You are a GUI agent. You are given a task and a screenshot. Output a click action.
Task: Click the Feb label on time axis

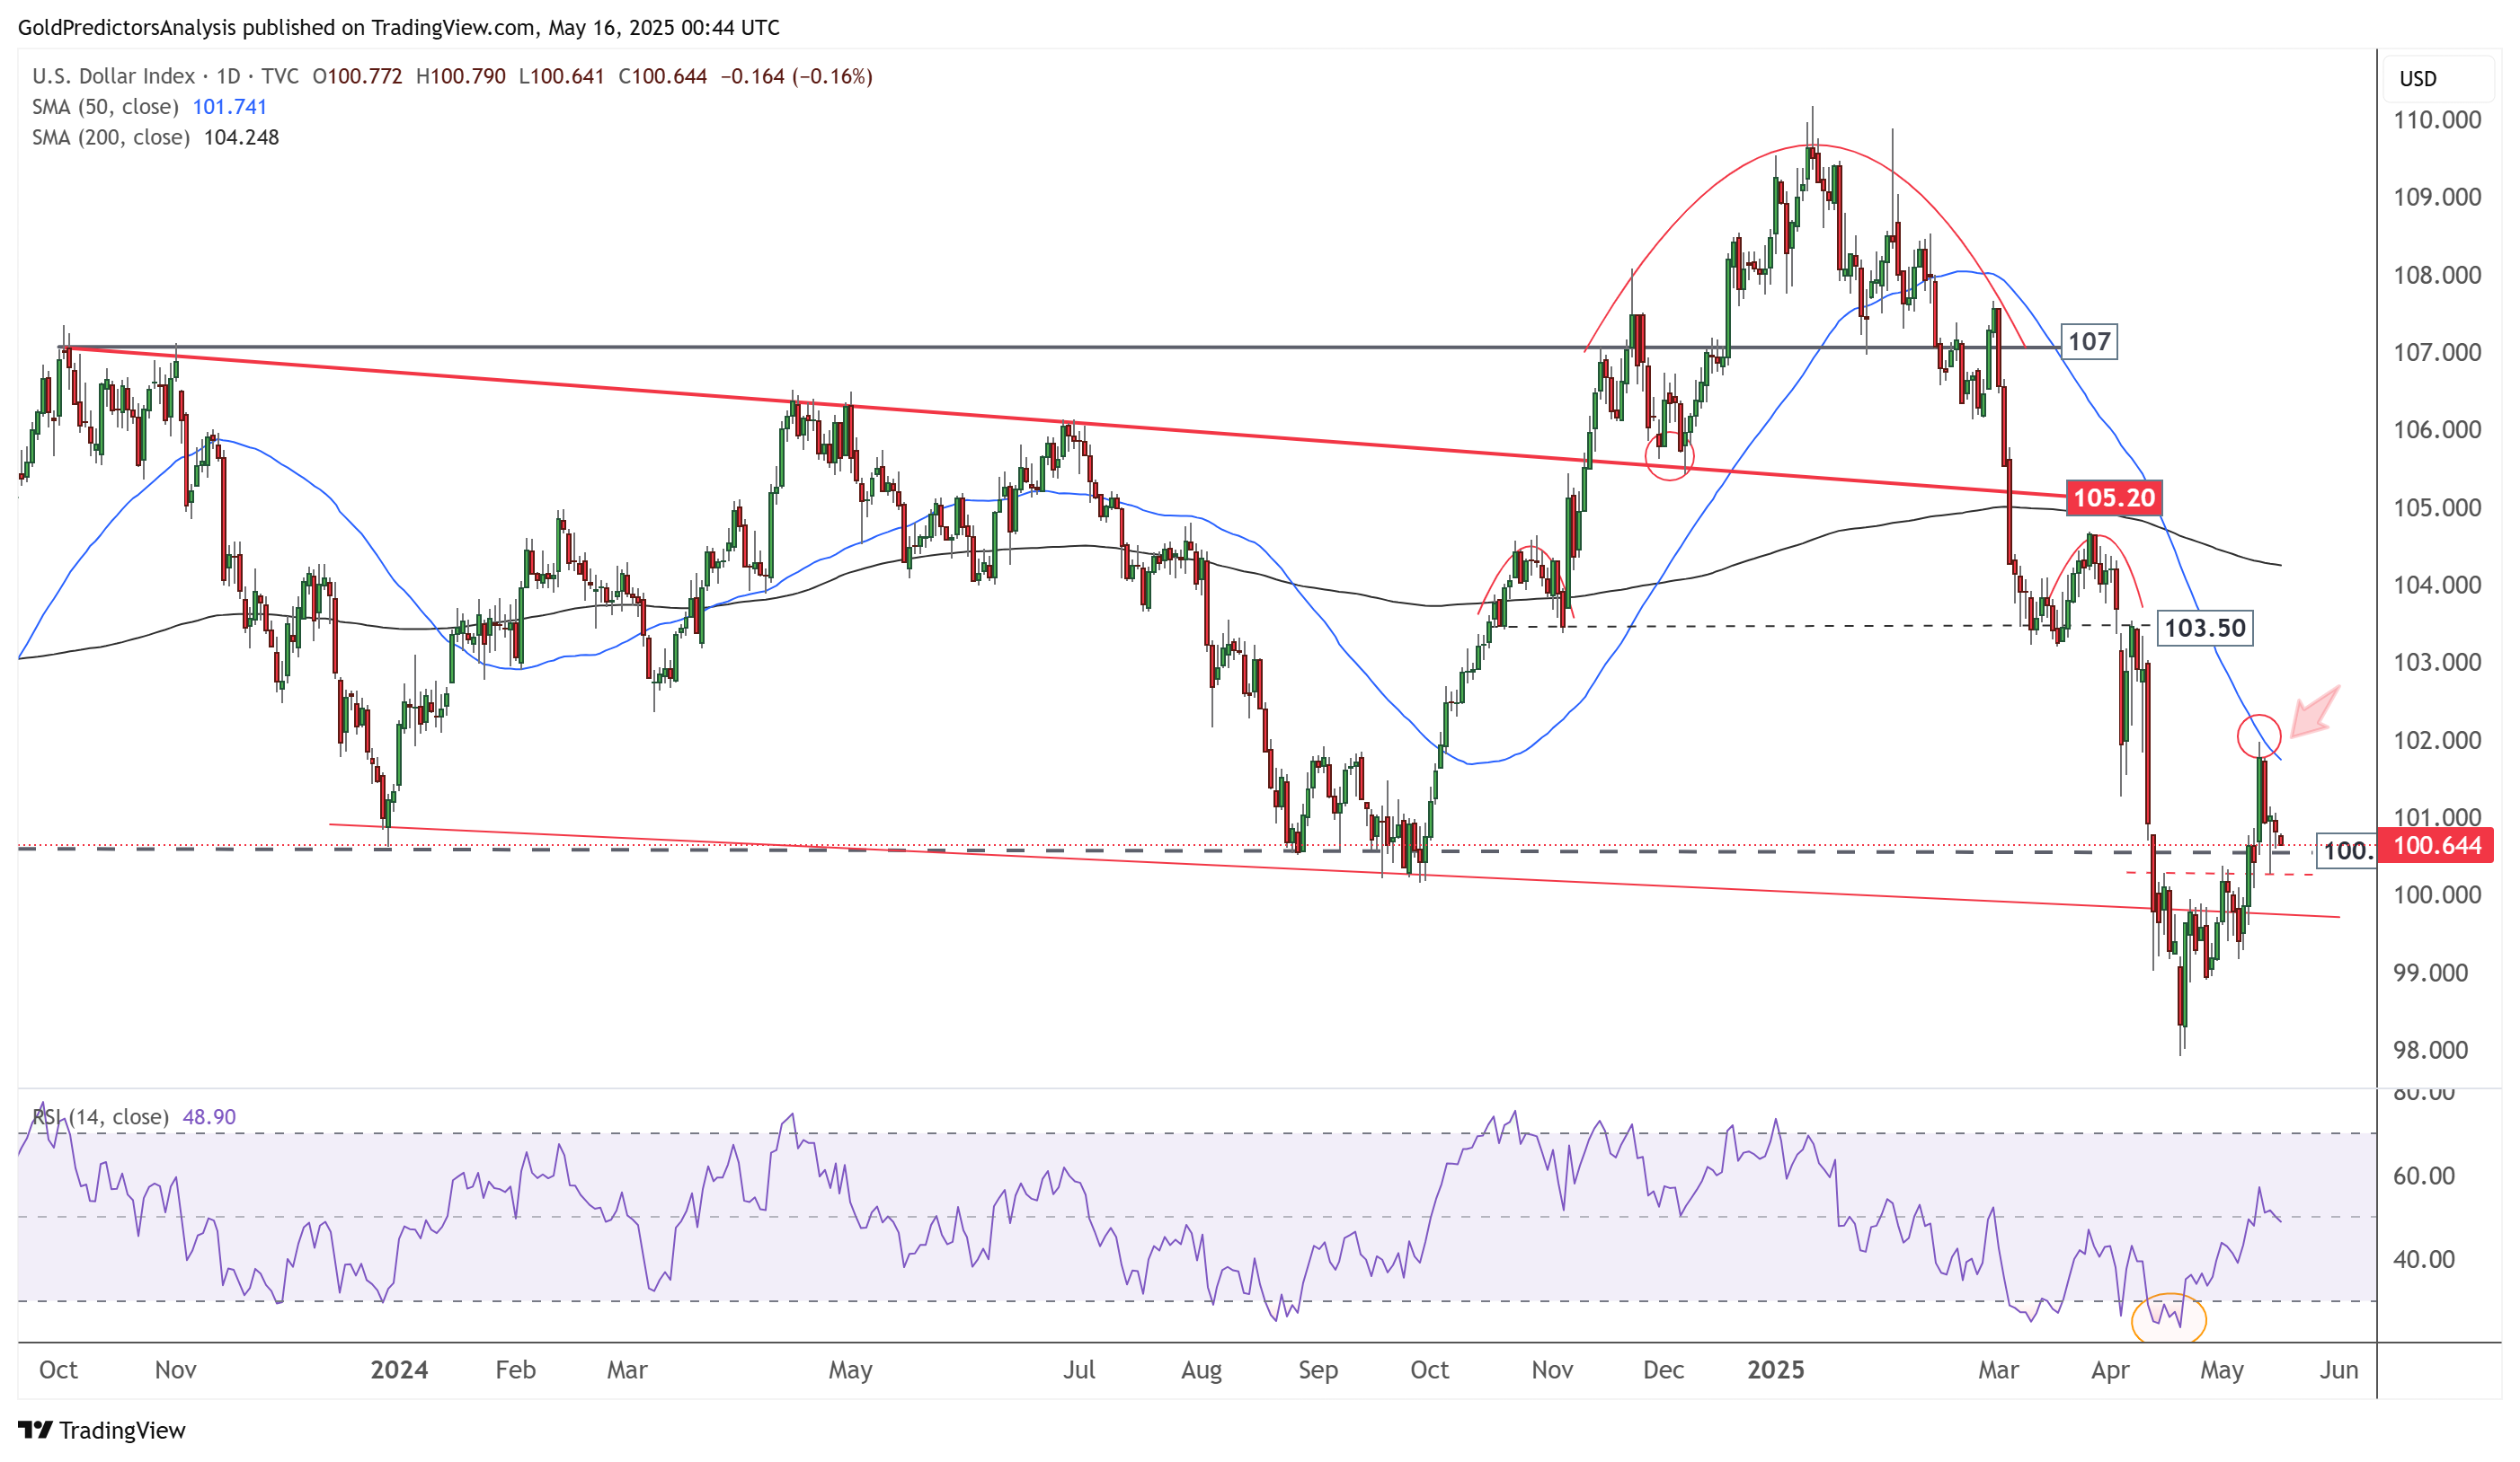516,1370
